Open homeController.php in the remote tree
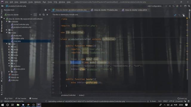 pyautogui.click(x=21, y=24)
